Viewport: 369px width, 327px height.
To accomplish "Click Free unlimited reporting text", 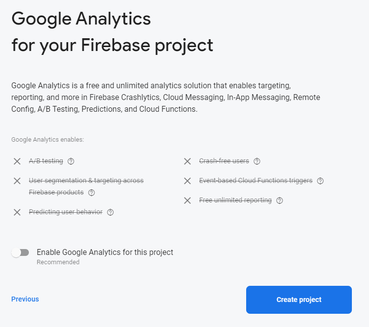I will (x=235, y=200).
